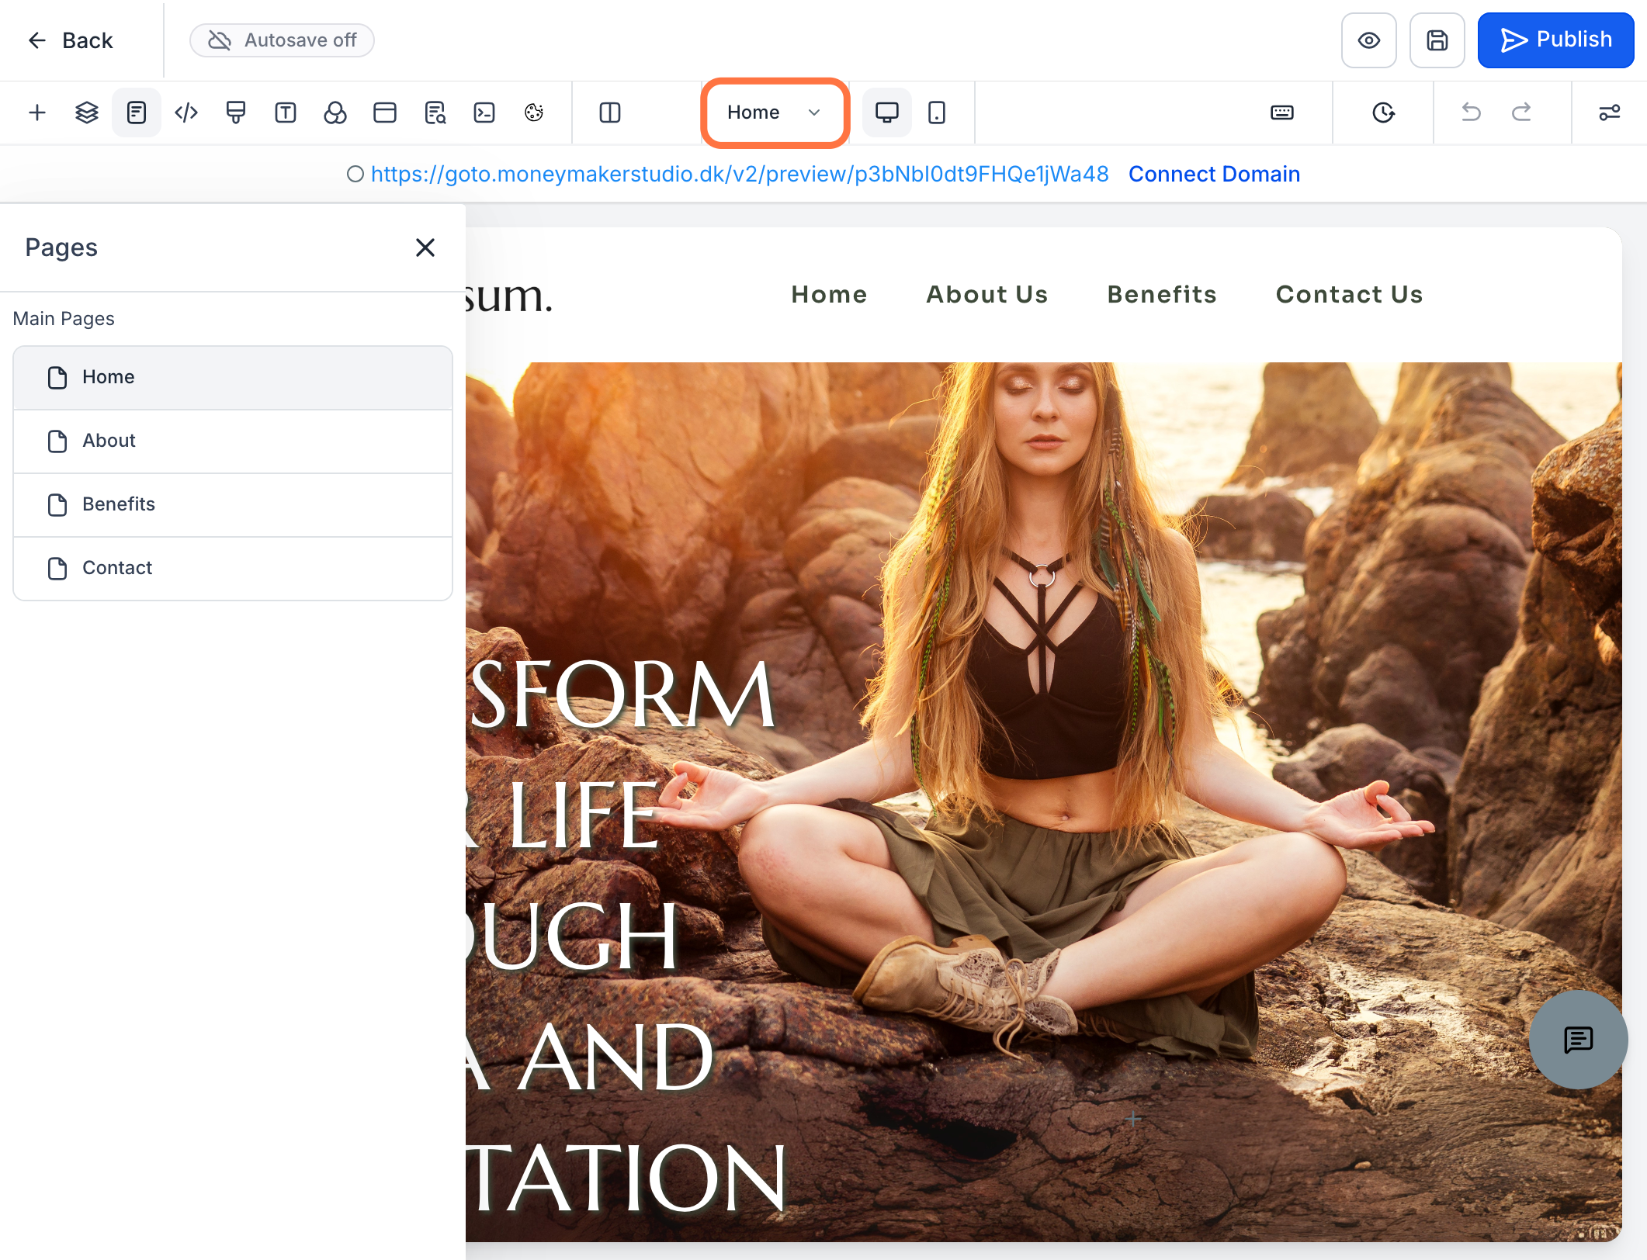Select the About page row
The width and height of the screenshot is (1647, 1260).
(x=233, y=441)
